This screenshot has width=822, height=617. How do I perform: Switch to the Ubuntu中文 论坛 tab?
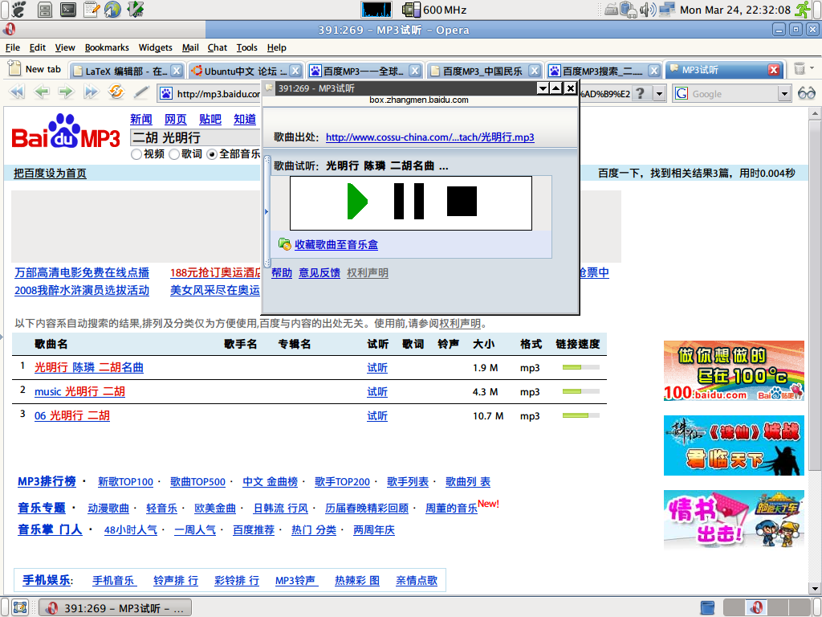[x=246, y=71]
